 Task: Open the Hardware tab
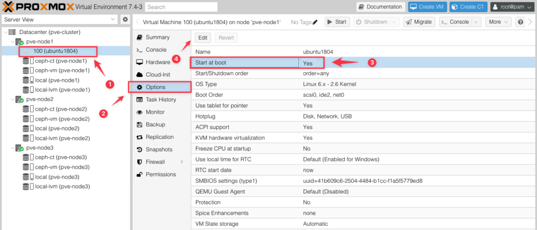point(160,62)
